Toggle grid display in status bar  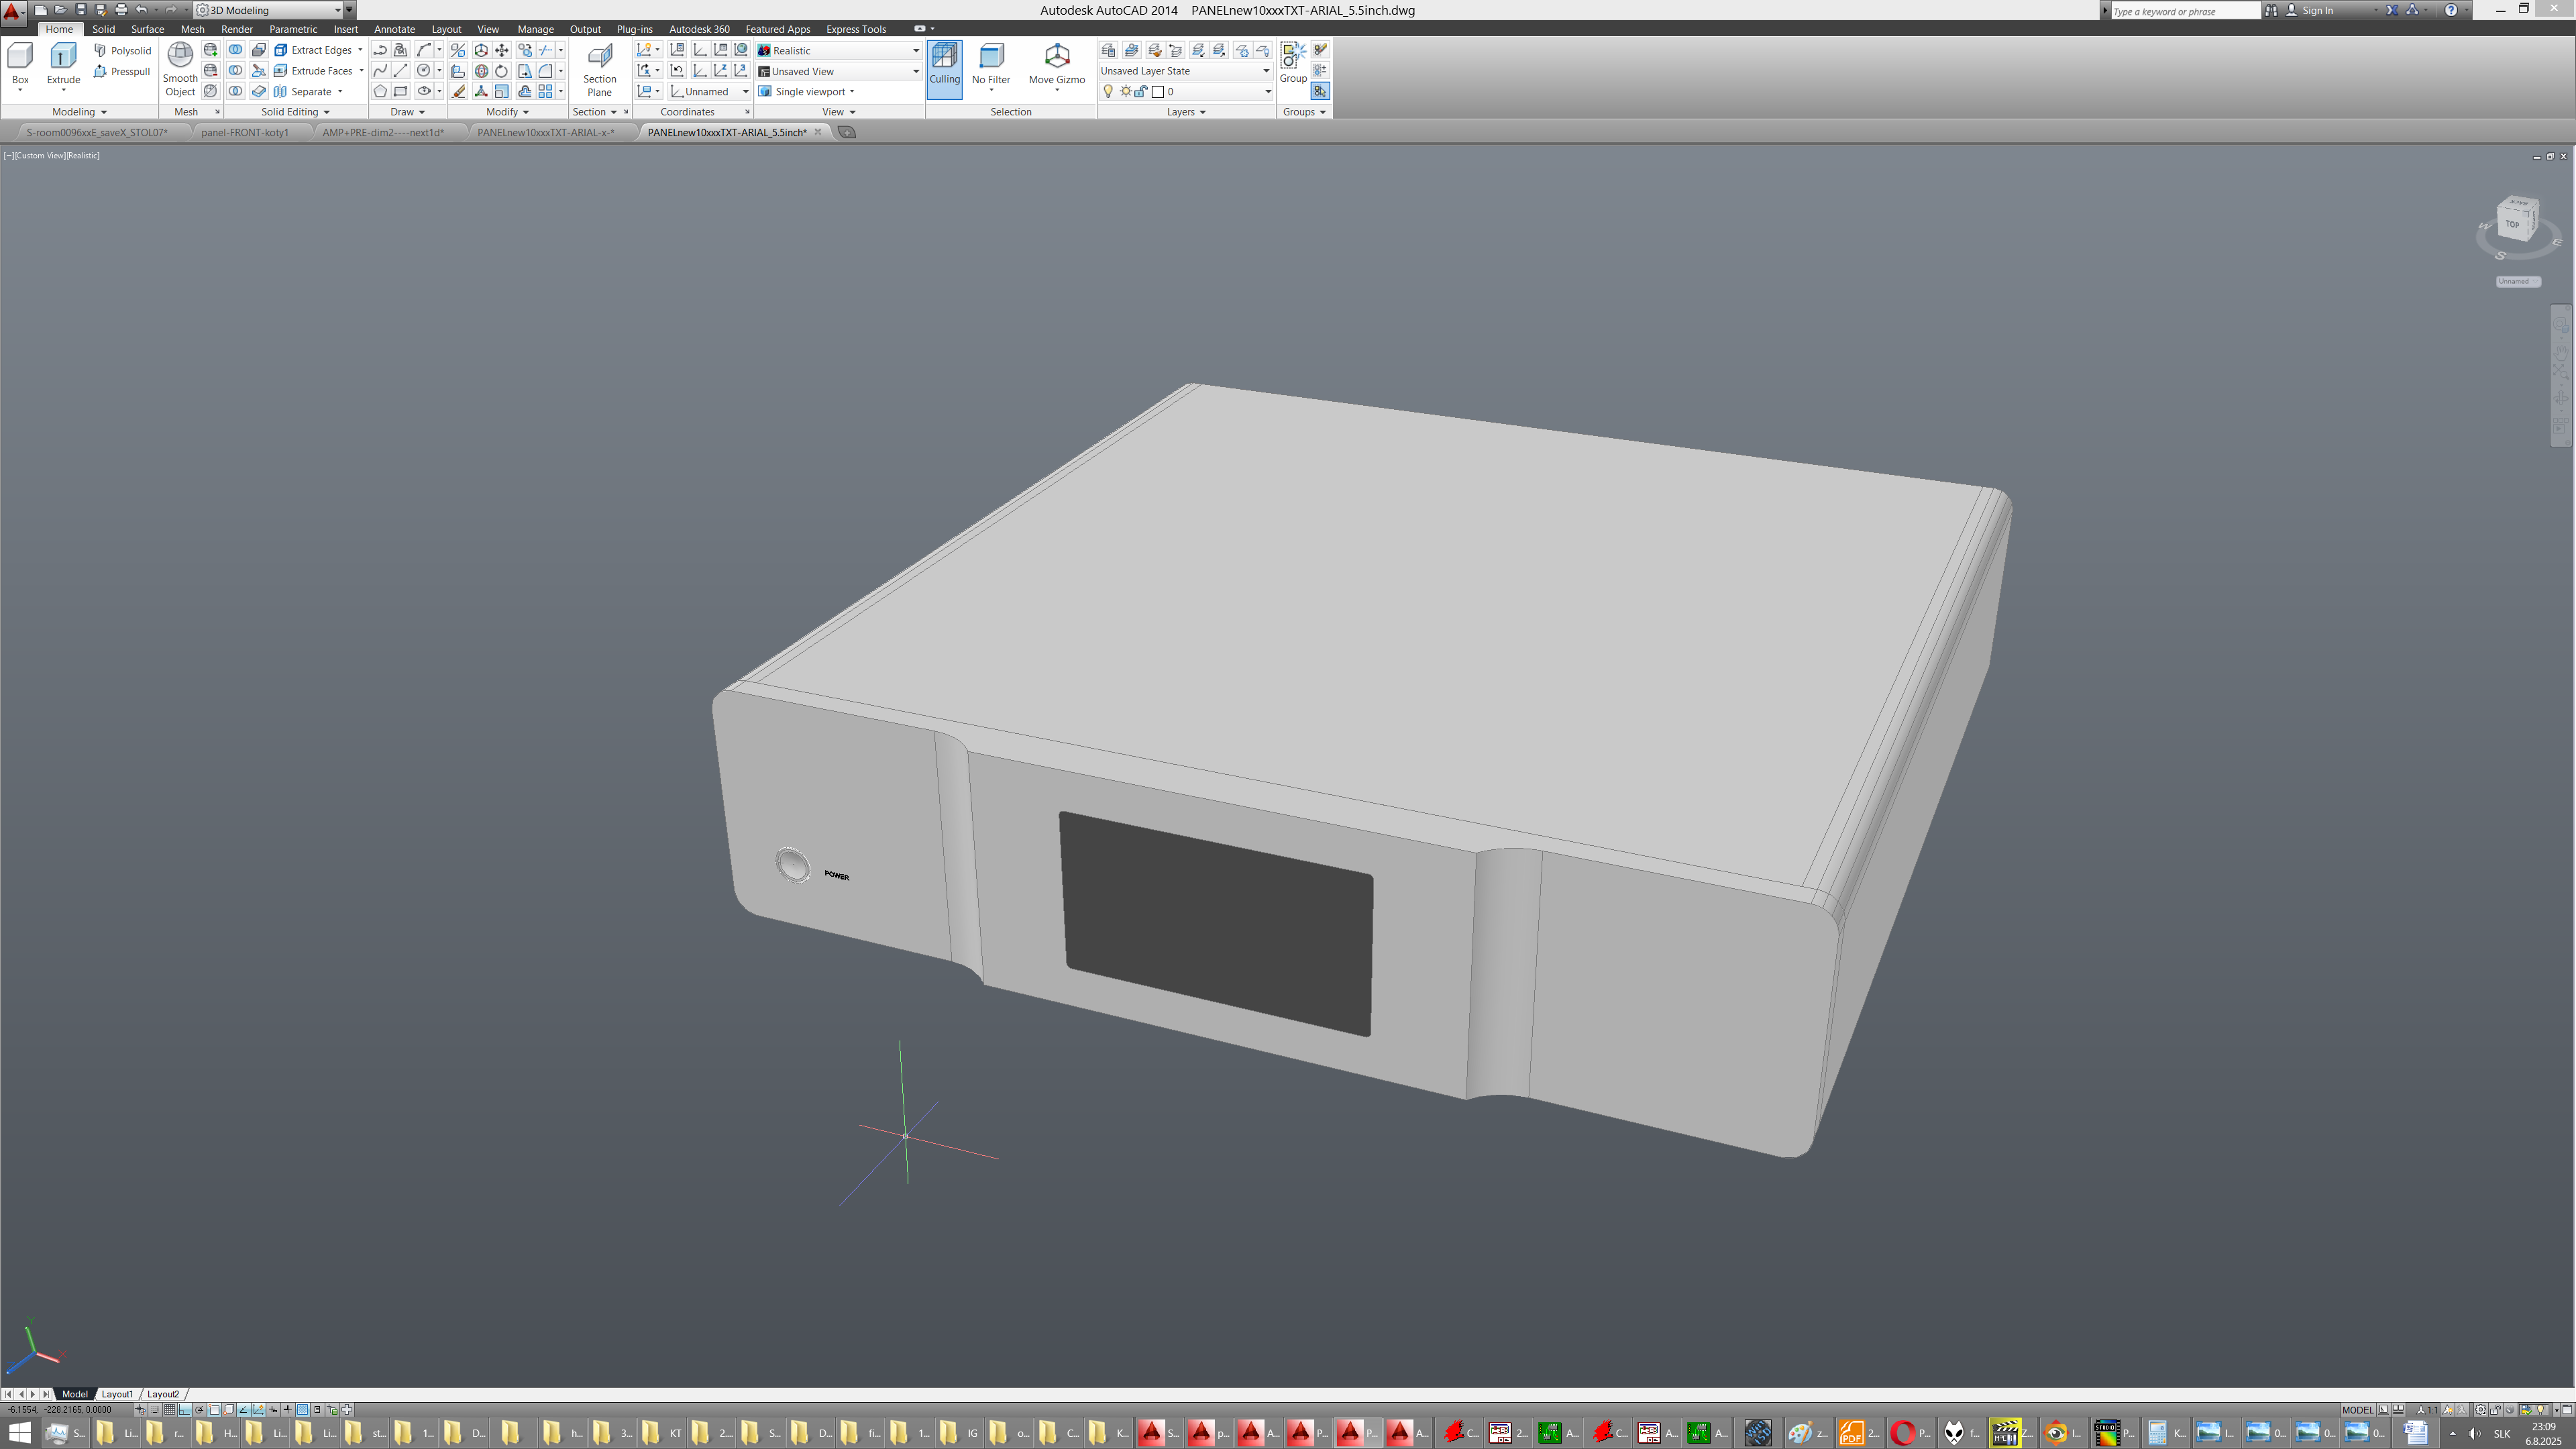coord(170,1410)
